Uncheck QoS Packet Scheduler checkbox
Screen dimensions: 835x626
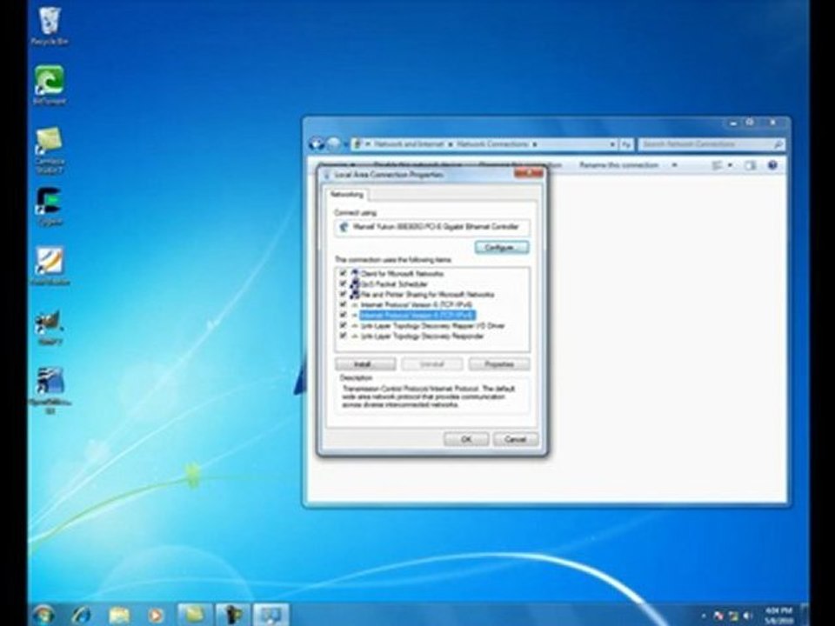[343, 283]
